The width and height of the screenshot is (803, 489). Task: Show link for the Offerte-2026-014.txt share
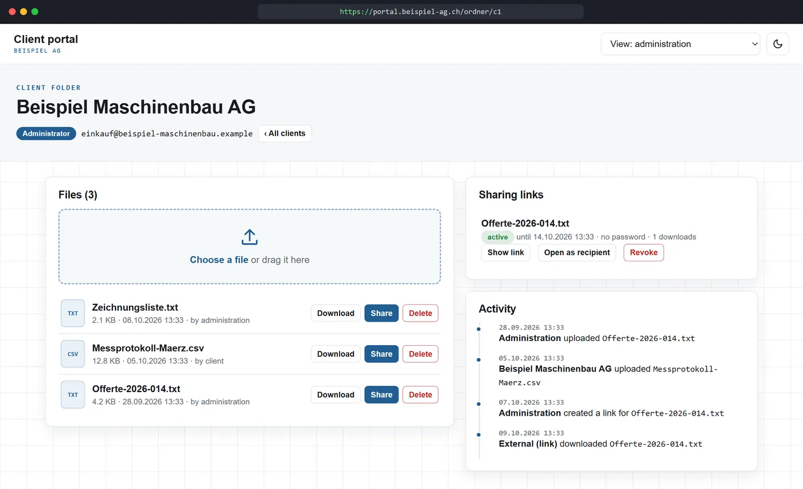tap(506, 252)
